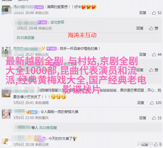Open avatar of the 湖南 commenter

tap(6, 93)
